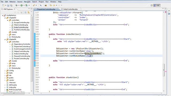The width and height of the screenshot is (171, 96).
Task: Open the Debug configurations dropdown arrow
Action: [x=19, y=5]
